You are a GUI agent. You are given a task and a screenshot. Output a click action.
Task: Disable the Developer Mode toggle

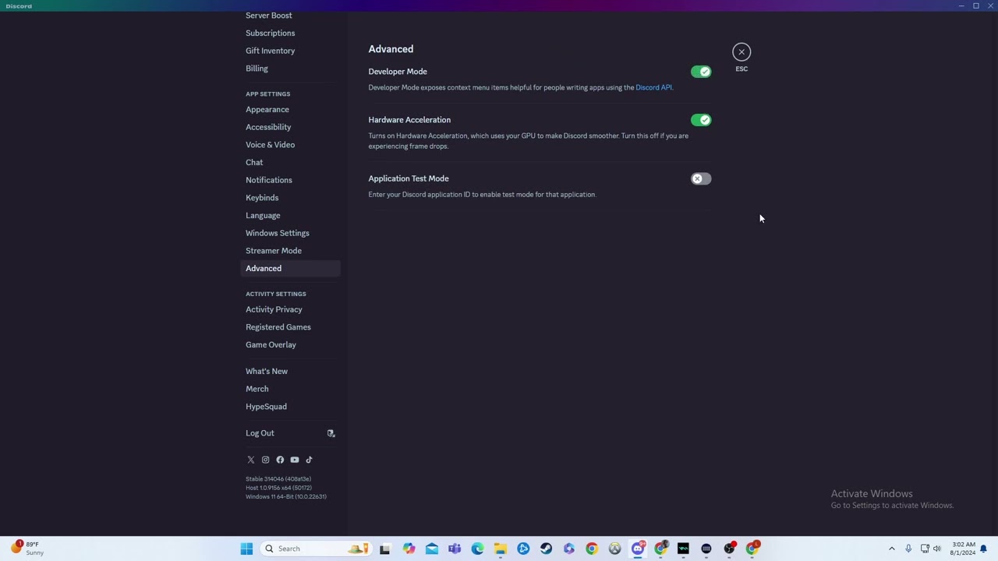[x=701, y=72]
